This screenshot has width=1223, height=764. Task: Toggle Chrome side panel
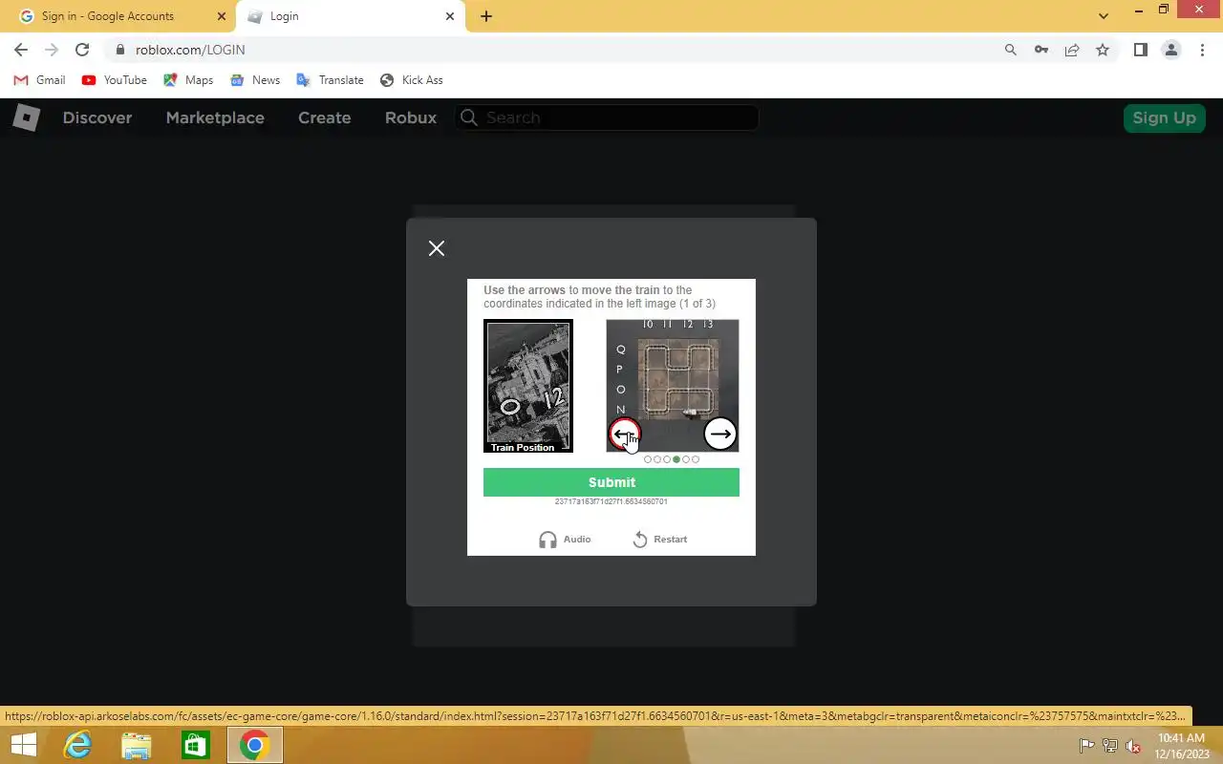tap(1140, 50)
